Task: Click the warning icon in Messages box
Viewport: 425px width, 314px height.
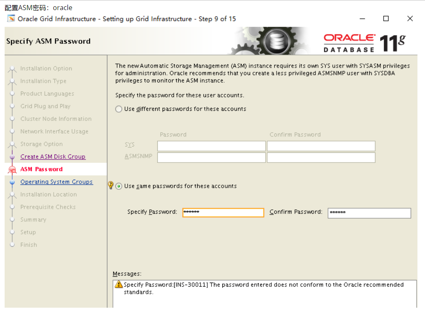Action: tap(118, 285)
